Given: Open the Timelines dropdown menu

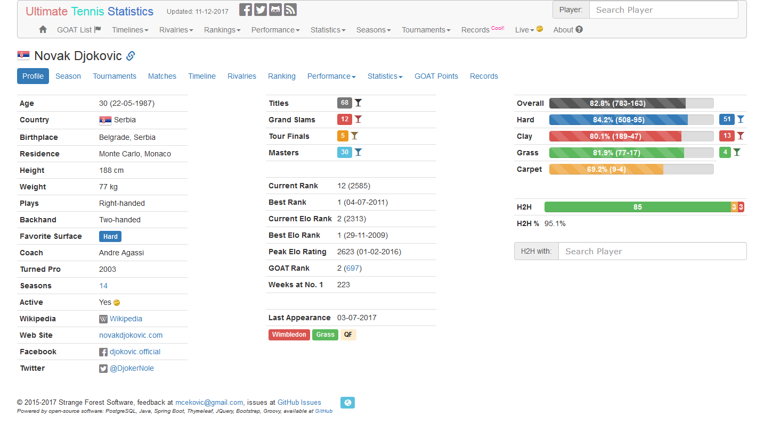Looking at the screenshot, I should click(130, 30).
